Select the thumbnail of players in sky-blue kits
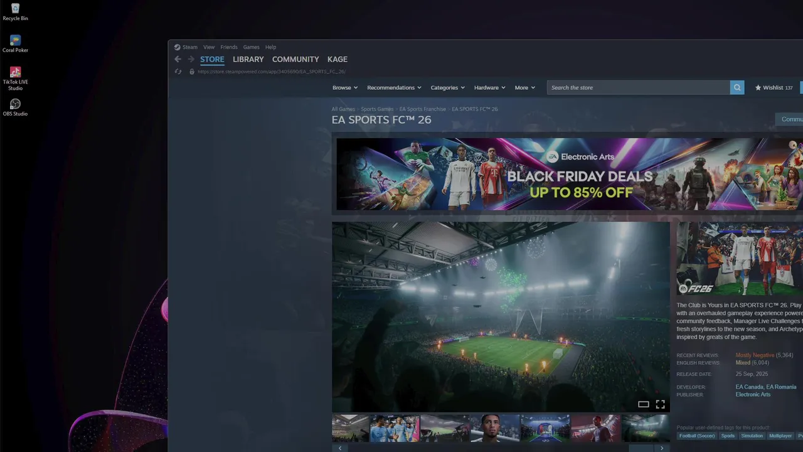 (x=395, y=428)
